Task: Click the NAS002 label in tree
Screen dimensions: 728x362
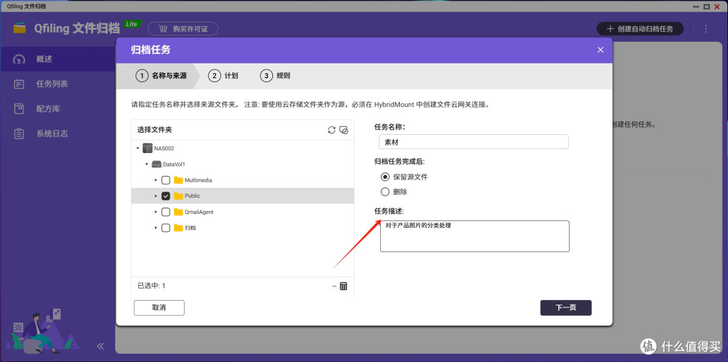Action: [164, 148]
